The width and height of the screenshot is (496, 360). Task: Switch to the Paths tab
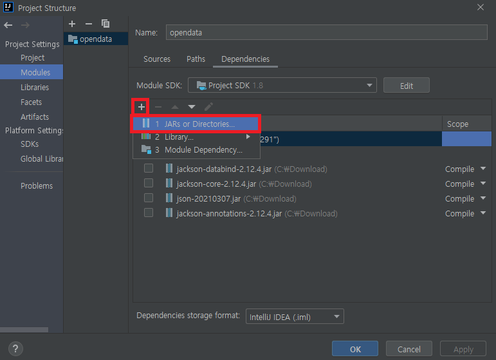pyautogui.click(x=196, y=59)
